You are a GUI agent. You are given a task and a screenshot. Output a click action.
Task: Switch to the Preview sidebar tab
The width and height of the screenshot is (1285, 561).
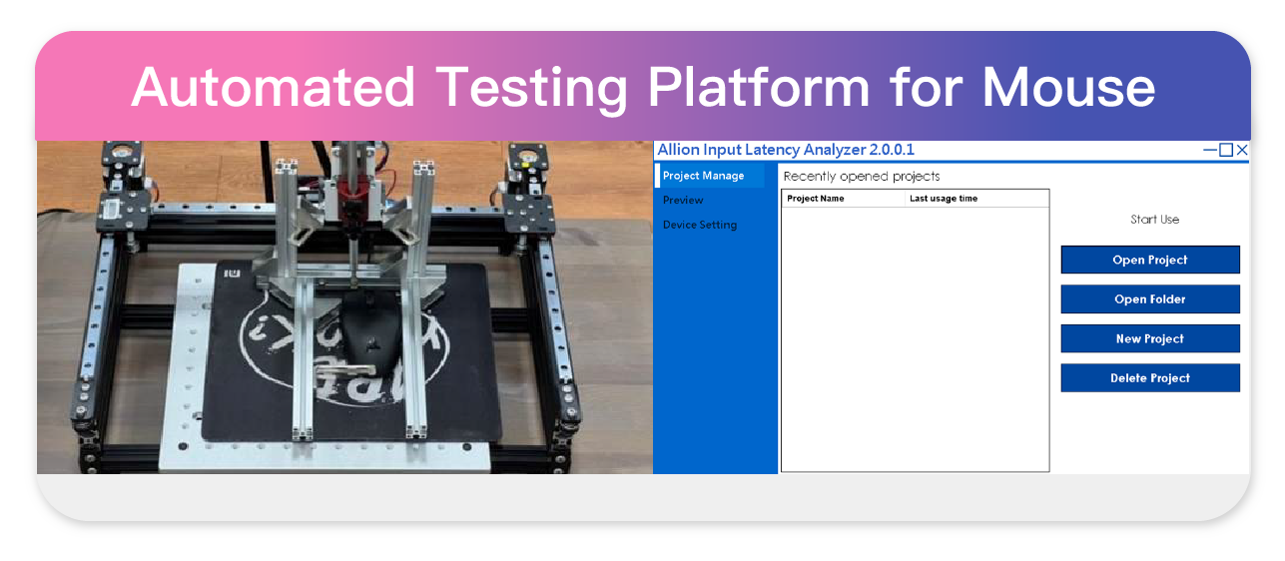coord(684,201)
